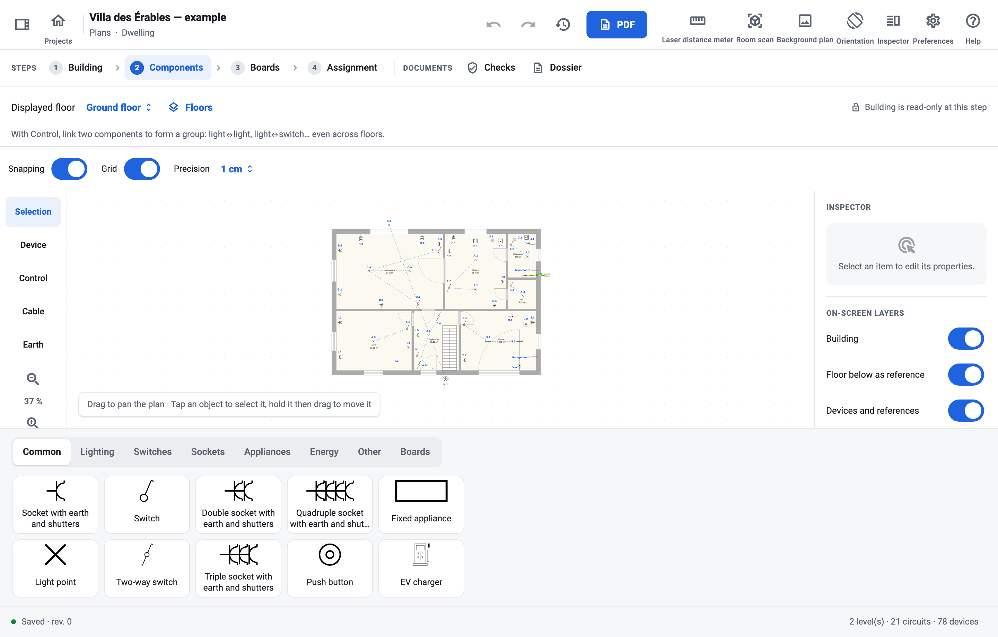Export with the PDF button
The height and width of the screenshot is (637, 998).
616,25
